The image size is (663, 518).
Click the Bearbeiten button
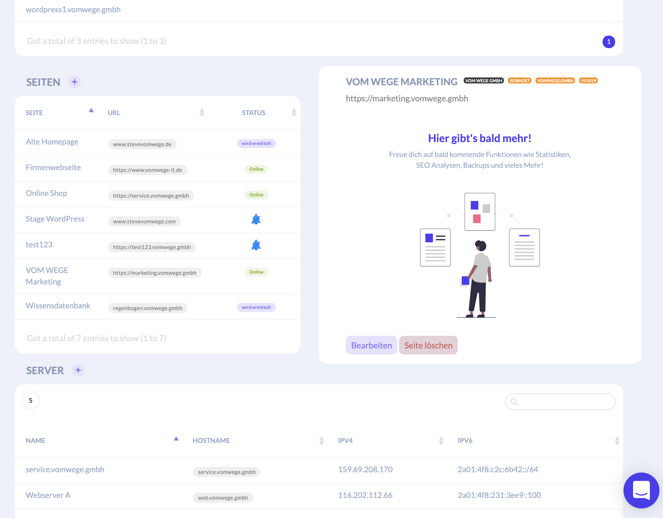click(x=371, y=345)
